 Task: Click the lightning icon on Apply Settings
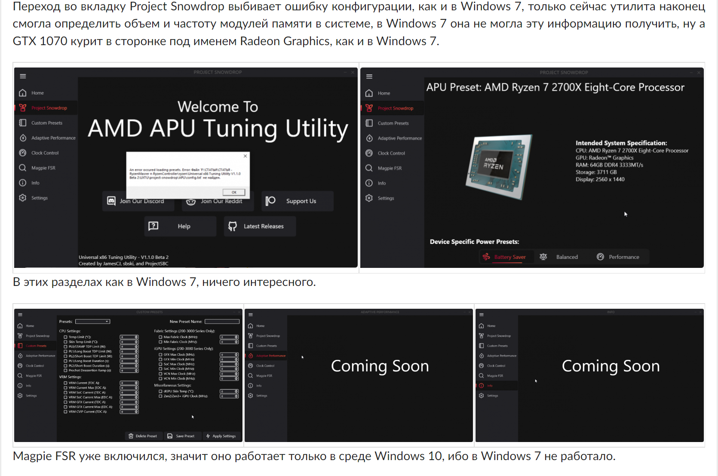pyautogui.click(x=208, y=436)
